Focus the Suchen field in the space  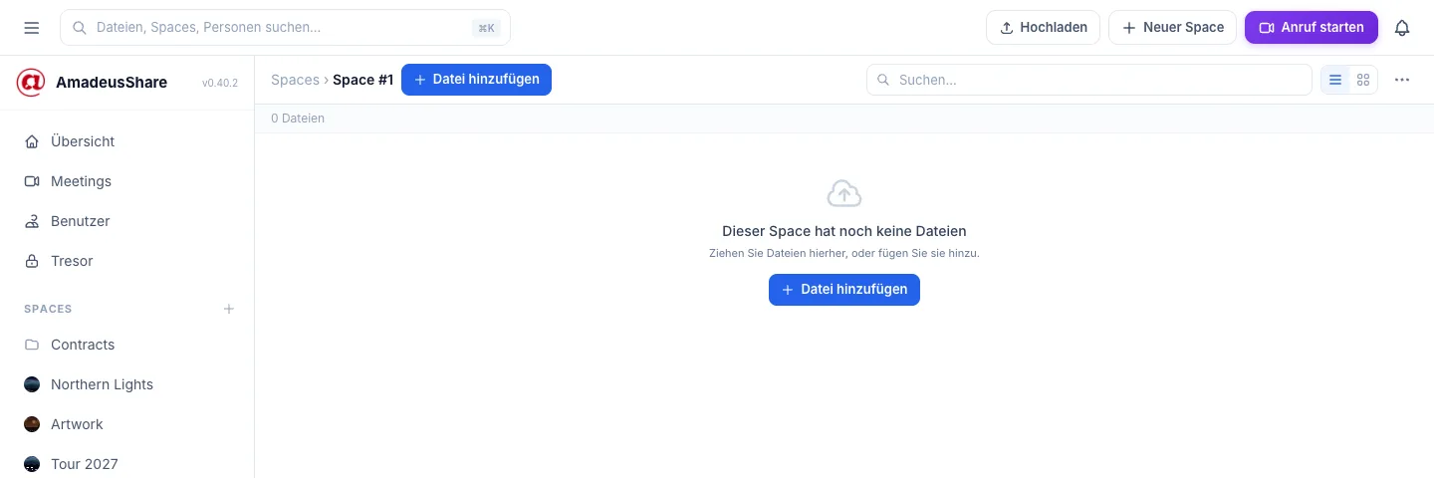coord(1089,80)
